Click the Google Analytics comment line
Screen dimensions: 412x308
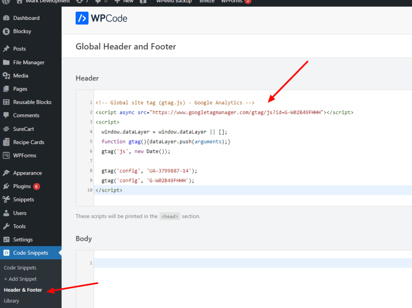point(175,103)
